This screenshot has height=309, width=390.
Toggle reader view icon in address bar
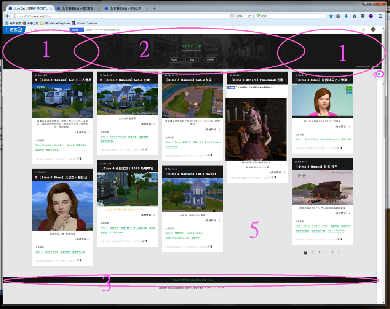click(232, 16)
